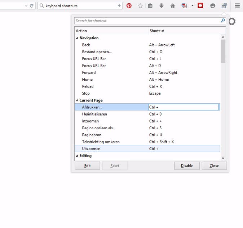Collapse the Navigation group
The width and height of the screenshot is (243, 228).
[77, 38]
